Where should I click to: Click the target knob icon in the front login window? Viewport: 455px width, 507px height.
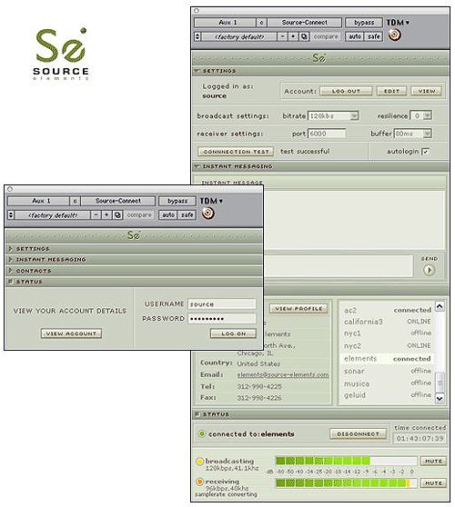207,214
